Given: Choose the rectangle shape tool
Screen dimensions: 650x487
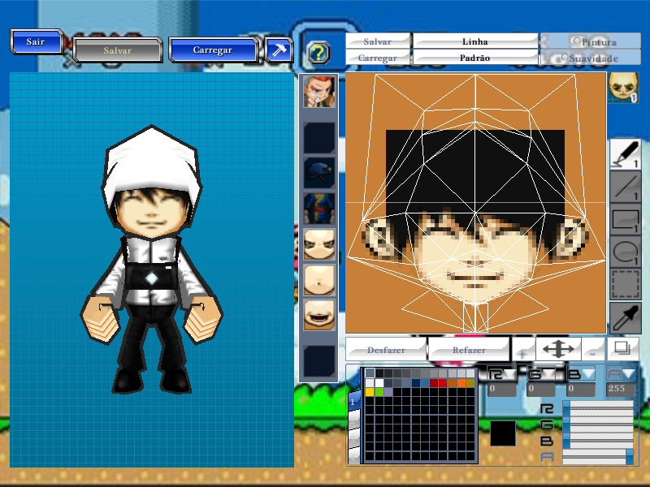Looking at the screenshot, I should point(624,220).
